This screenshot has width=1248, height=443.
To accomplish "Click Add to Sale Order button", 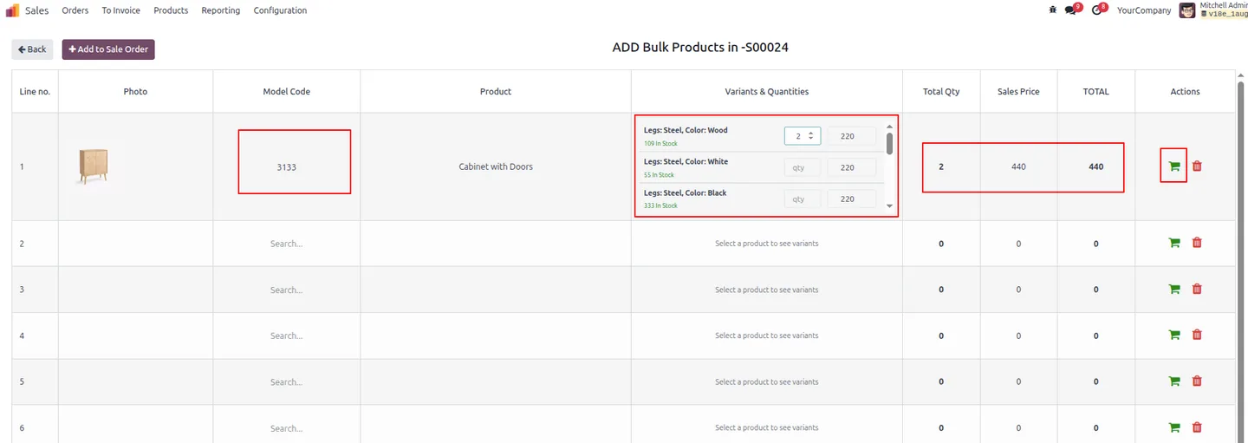I will coord(108,49).
